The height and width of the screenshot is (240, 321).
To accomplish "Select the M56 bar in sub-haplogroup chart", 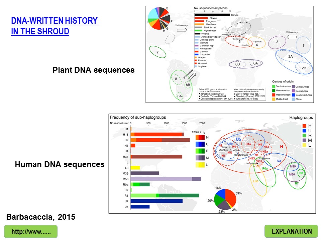I will pyautogui.click(x=166, y=179).
